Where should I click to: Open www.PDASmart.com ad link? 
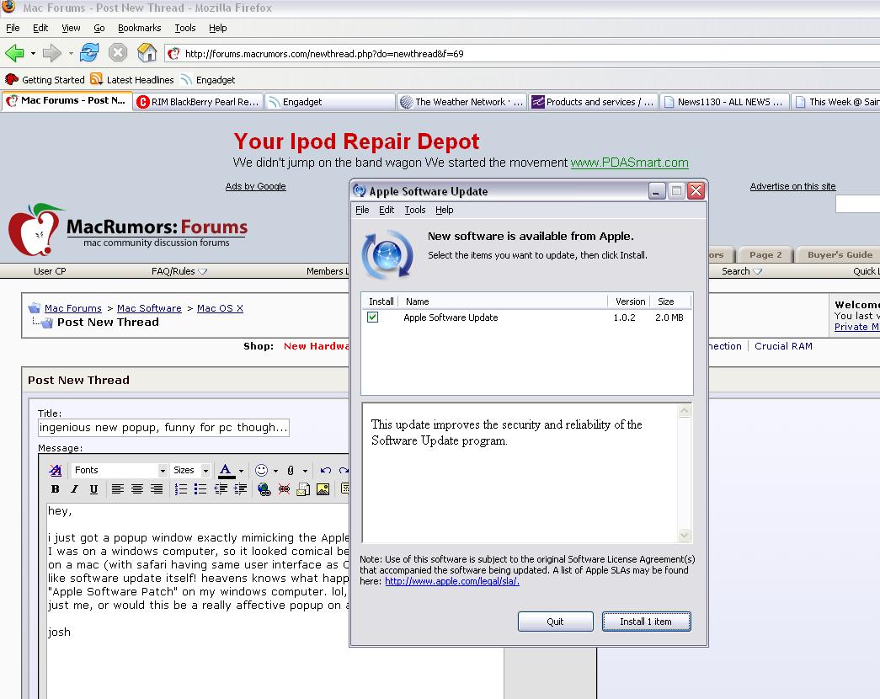pyautogui.click(x=630, y=163)
